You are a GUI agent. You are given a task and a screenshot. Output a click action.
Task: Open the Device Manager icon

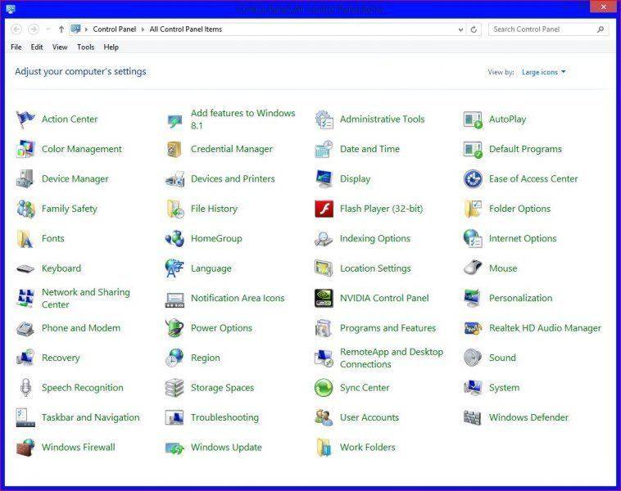point(25,179)
